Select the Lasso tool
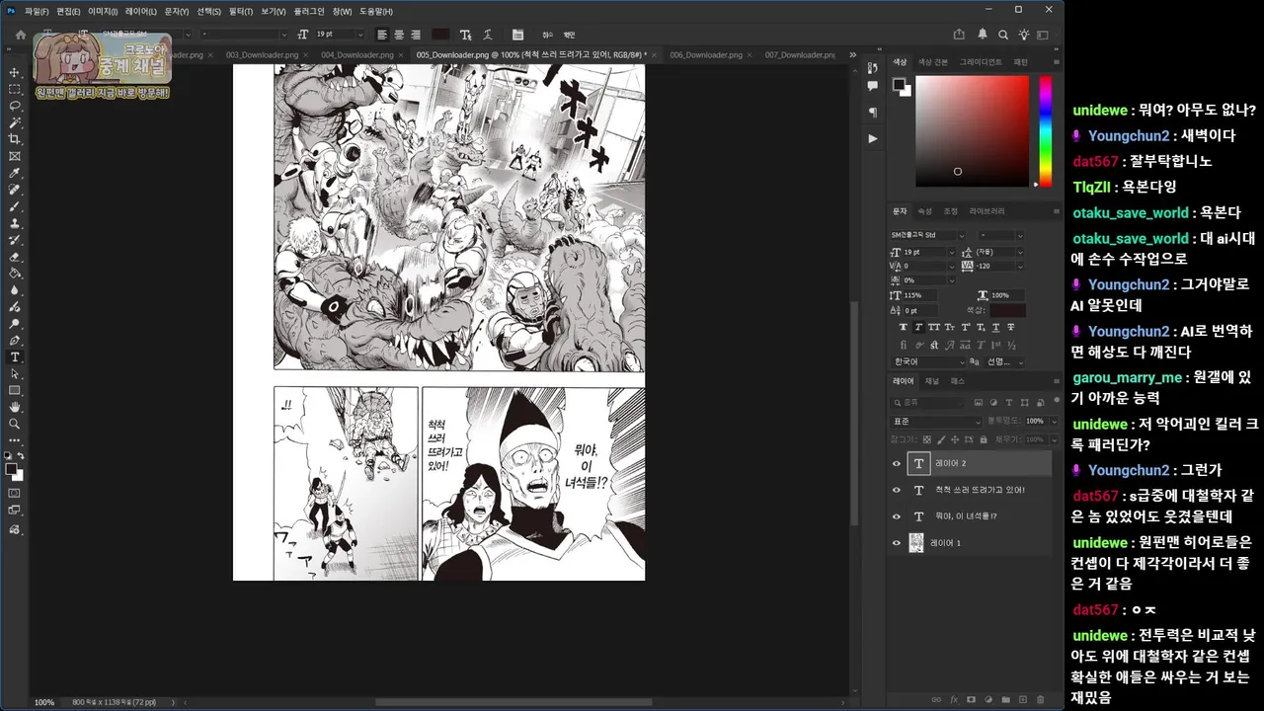This screenshot has width=1264, height=711. tap(15, 106)
